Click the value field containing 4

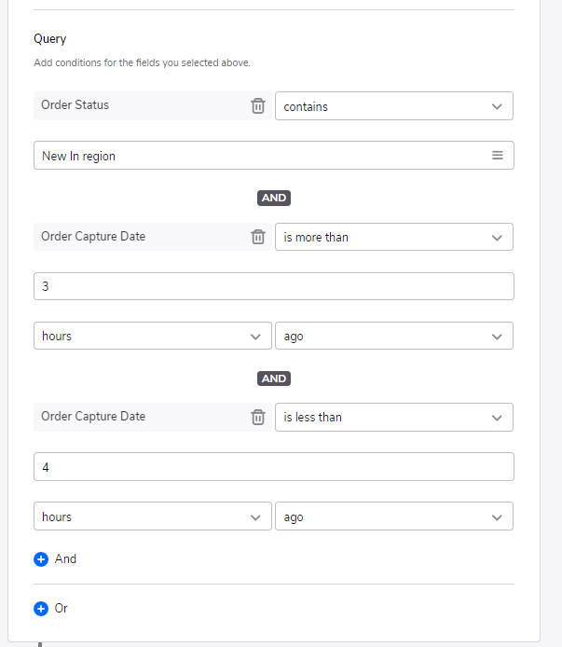274,467
